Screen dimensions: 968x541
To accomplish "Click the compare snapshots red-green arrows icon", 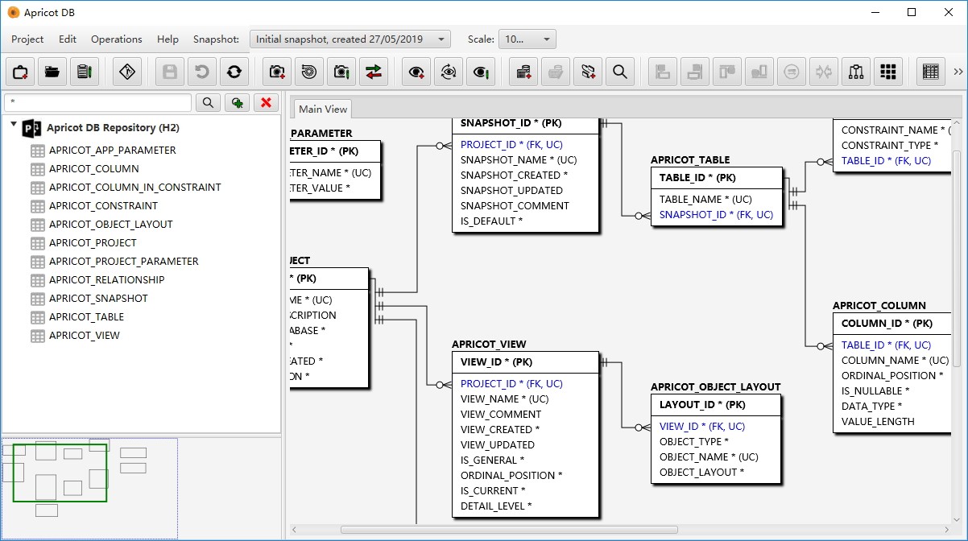I will tap(374, 72).
